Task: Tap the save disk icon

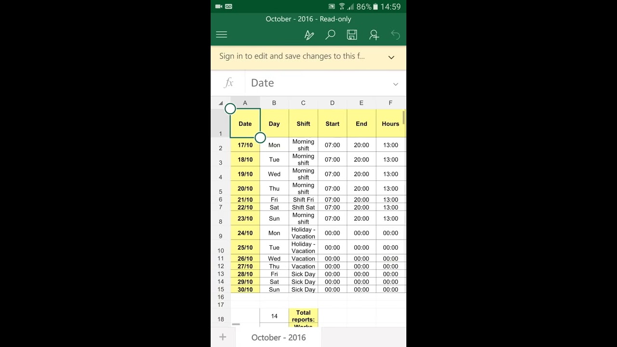Action: [352, 35]
